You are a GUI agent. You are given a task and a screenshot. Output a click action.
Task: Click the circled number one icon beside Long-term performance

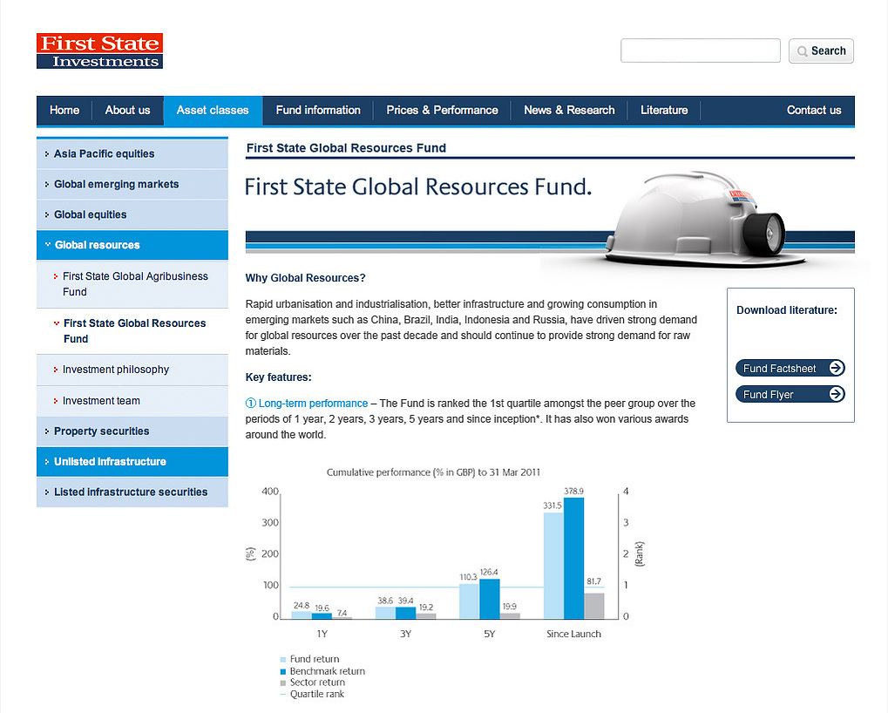pyautogui.click(x=250, y=404)
